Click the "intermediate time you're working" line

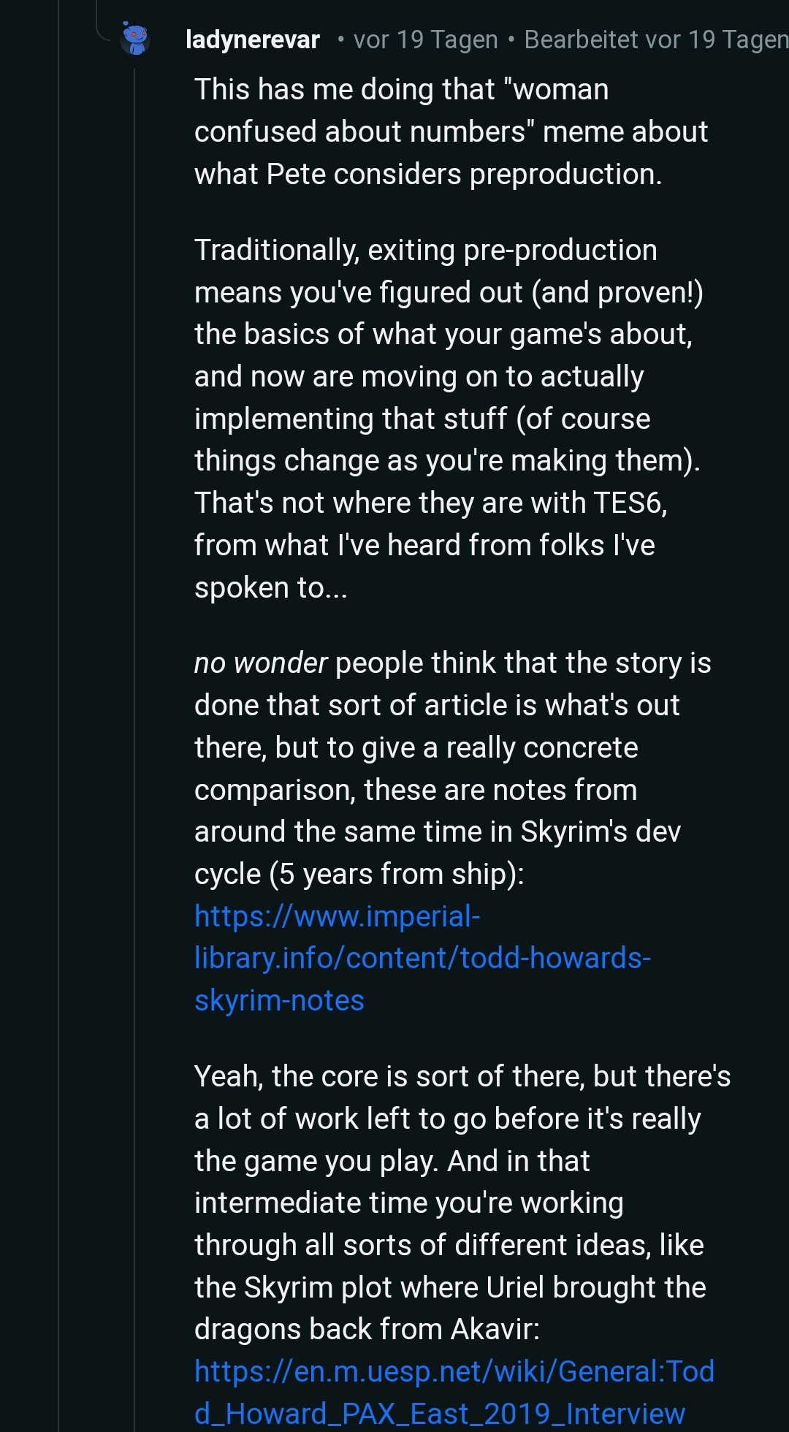pyautogui.click(x=408, y=1203)
